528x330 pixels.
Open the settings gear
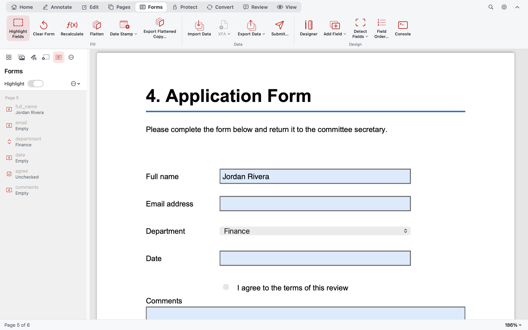[x=504, y=7]
